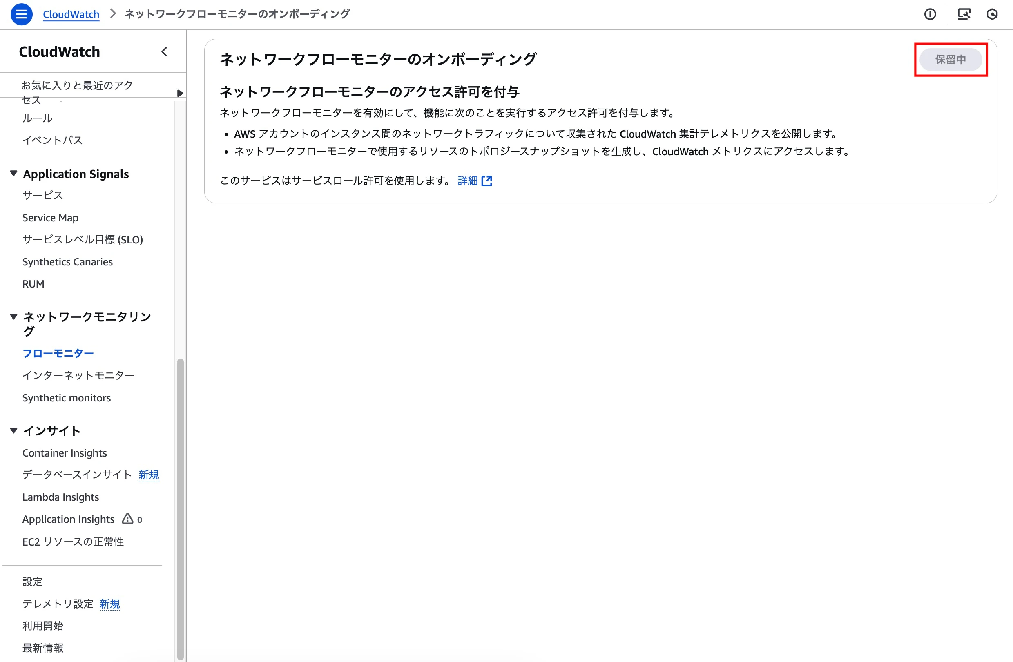Click the 新規 badge beside テレメトリ設定

pyautogui.click(x=110, y=604)
